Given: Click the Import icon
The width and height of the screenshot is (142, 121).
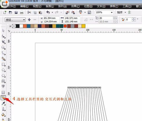Looking at the screenshot, I should click(x=67, y=12).
